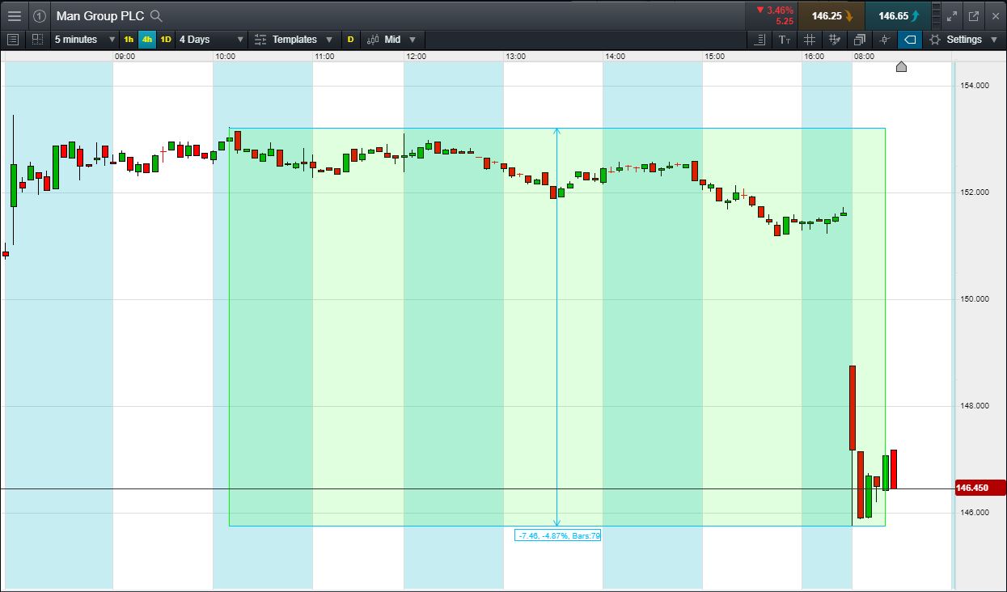1007x592 pixels.
Task: Pop chart out to new window
Action: (x=974, y=15)
